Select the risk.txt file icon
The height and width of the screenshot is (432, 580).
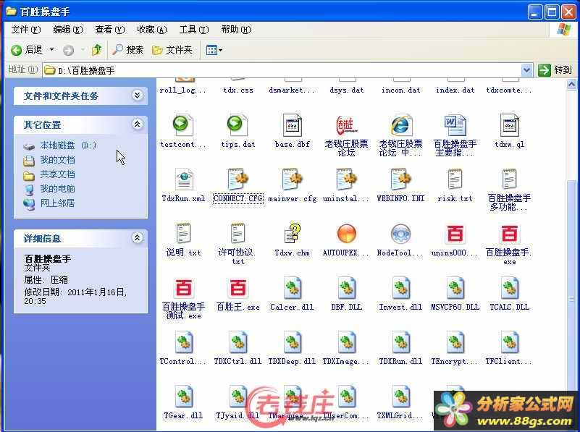tap(455, 180)
